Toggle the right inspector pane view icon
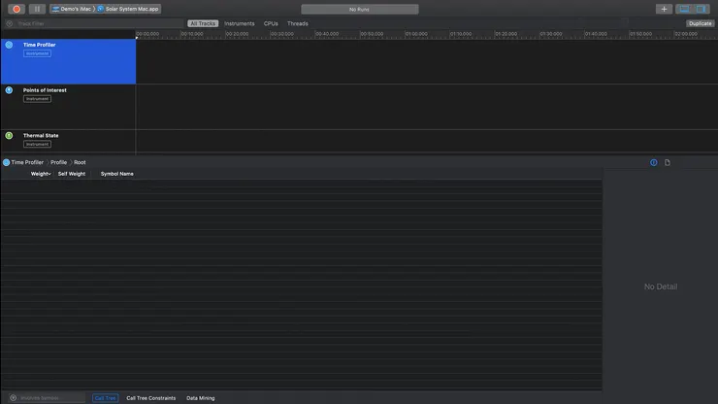 (x=702, y=9)
